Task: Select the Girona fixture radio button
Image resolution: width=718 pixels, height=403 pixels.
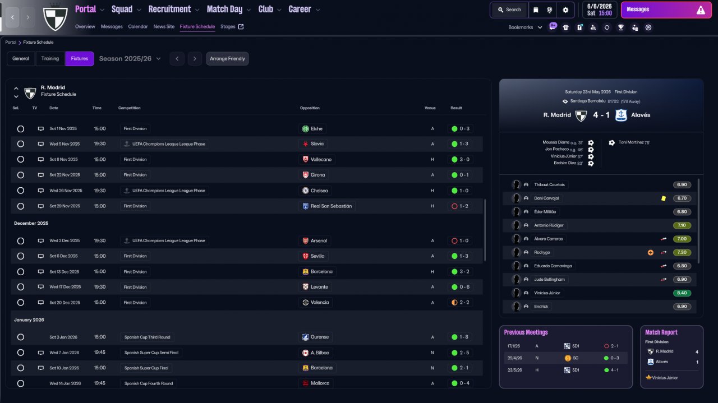Action: pyautogui.click(x=21, y=175)
